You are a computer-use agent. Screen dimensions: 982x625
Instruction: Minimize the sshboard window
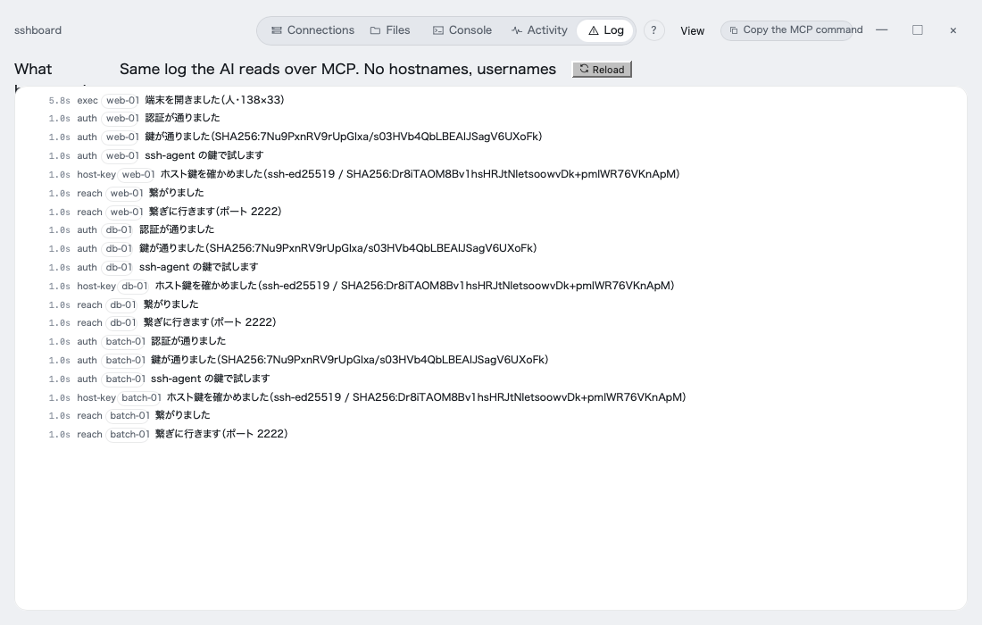pyautogui.click(x=882, y=30)
